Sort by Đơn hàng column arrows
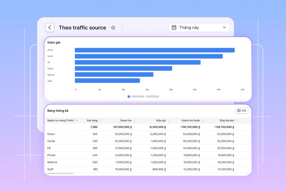Screen dimensions: 286x191 point(100,120)
